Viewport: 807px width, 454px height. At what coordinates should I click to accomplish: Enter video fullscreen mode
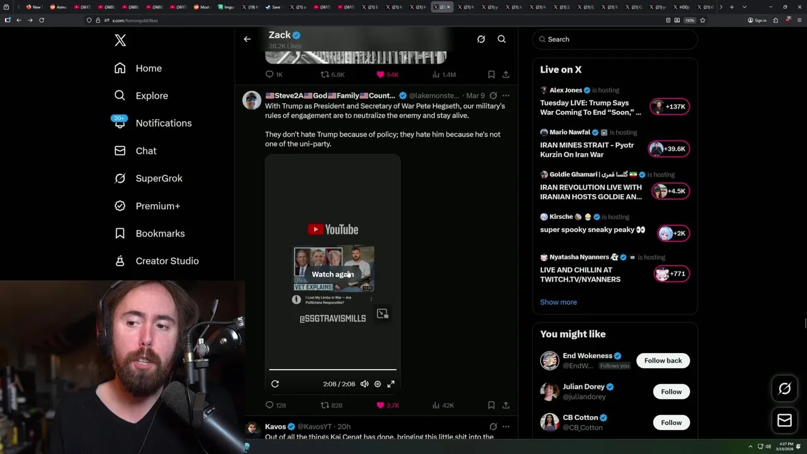pyautogui.click(x=391, y=384)
